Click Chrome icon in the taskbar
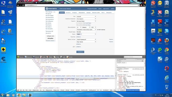The width and height of the screenshot is (172, 97). (x=19, y=95)
